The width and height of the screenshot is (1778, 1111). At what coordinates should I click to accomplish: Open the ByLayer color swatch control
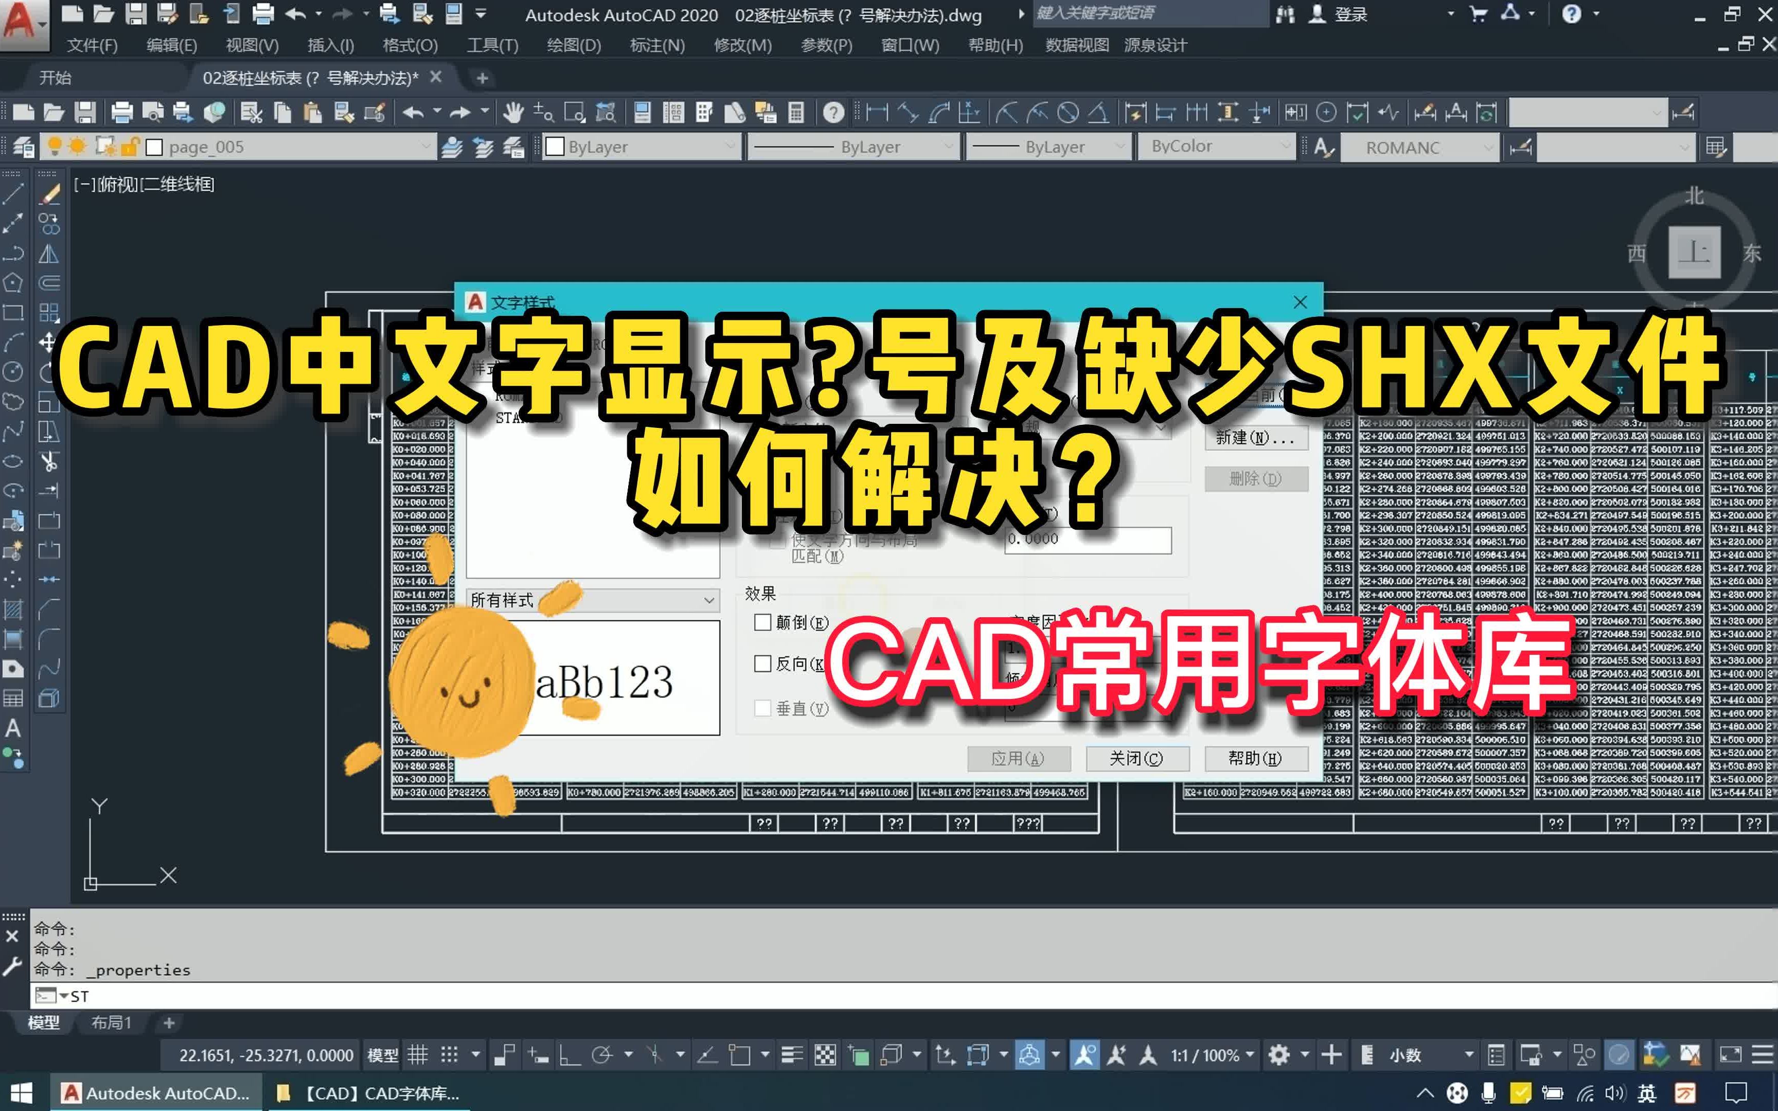(639, 146)
